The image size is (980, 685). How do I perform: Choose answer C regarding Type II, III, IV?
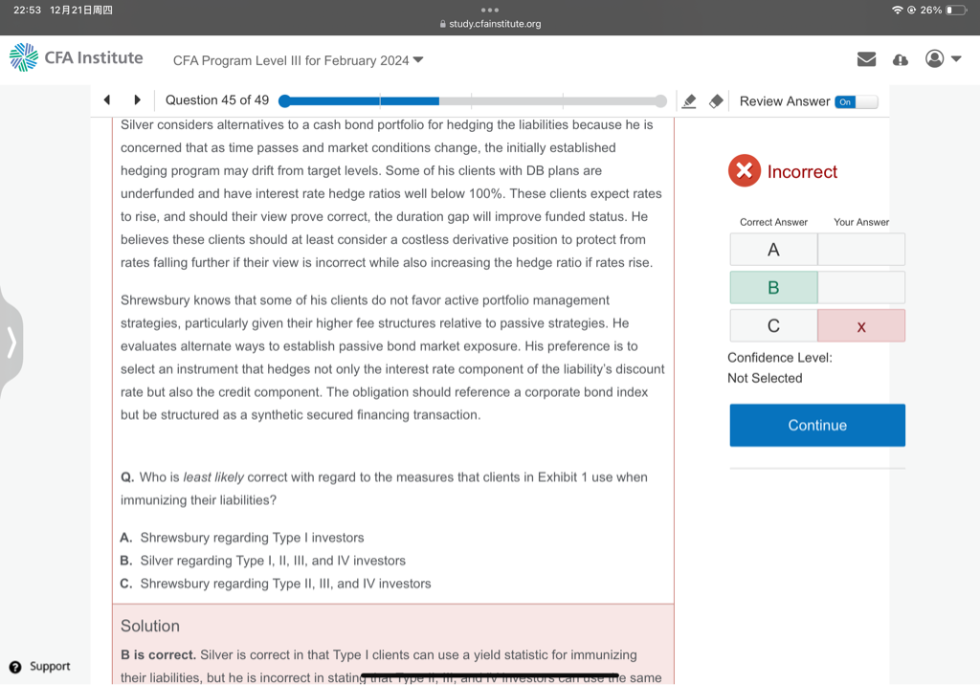click(x=284, y=584)
